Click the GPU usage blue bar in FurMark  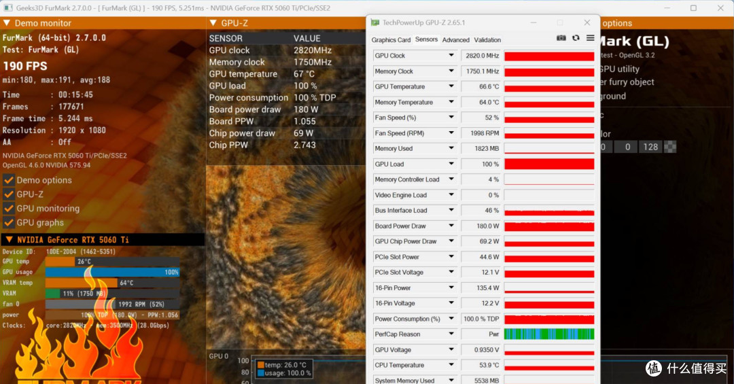tap(112, 272)
